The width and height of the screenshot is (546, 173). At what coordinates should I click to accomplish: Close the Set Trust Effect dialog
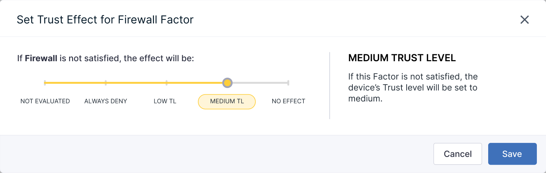[x=524, y=20]
